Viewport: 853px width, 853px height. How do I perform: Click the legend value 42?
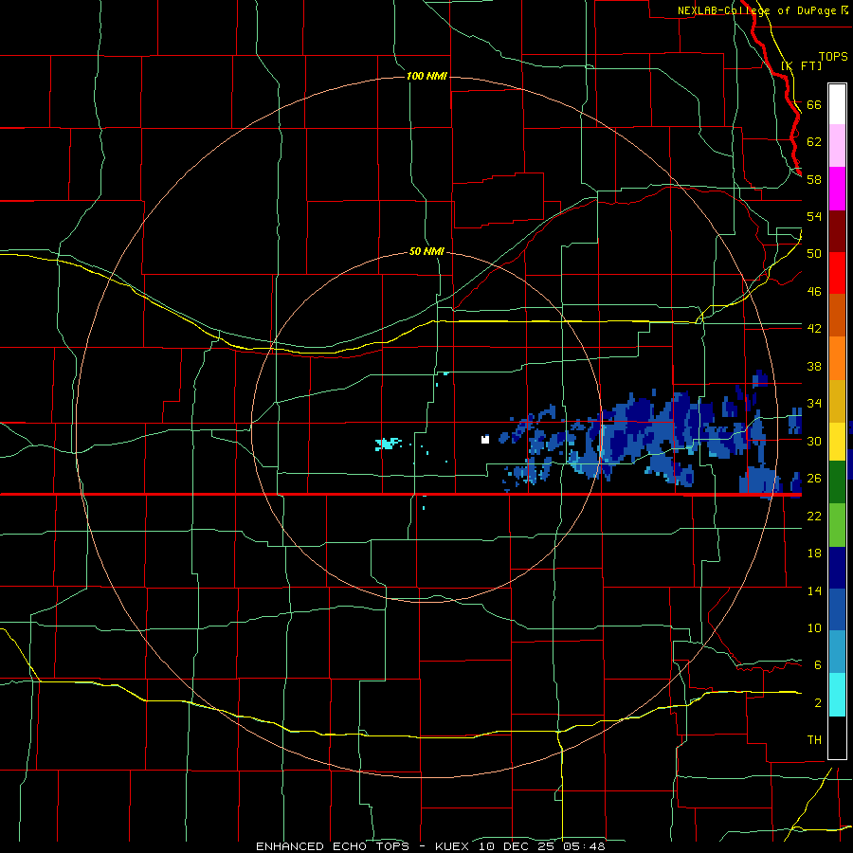(814, 328)
